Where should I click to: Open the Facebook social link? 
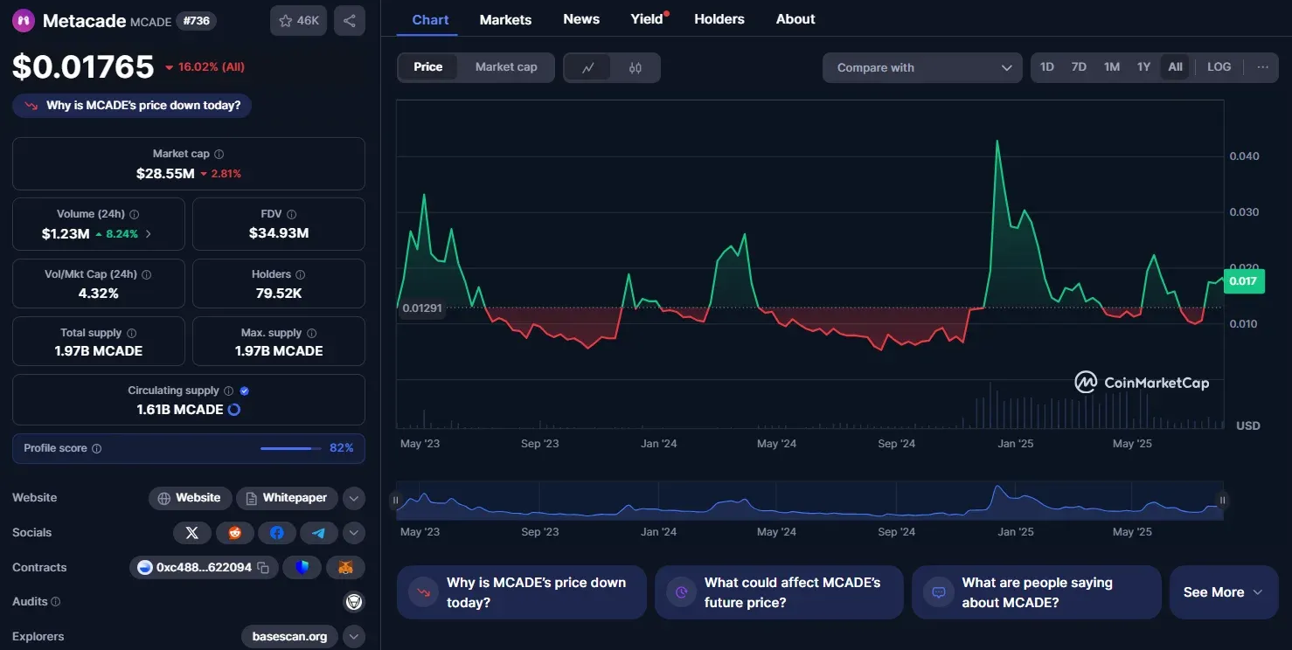coord(276,533)
